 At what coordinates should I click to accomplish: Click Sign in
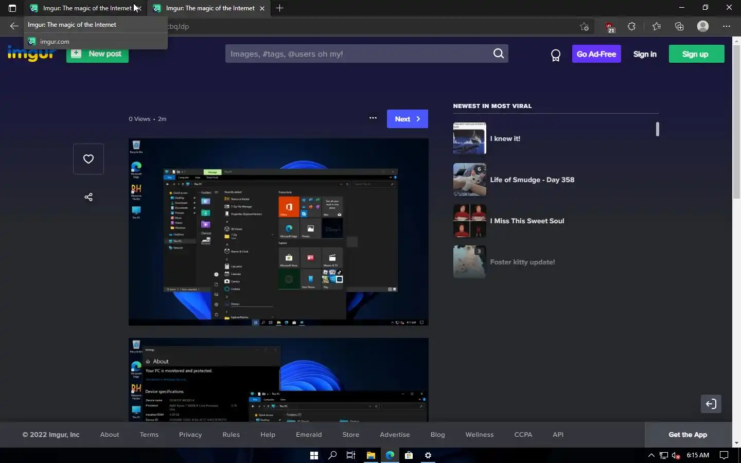pyautogui.click(x=645, y=54)
